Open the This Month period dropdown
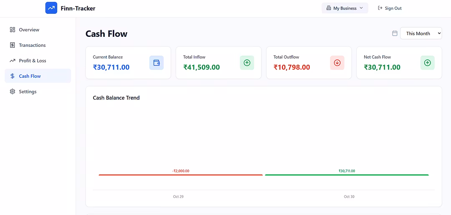Viewport: 451px width, 215px height. point(421,33)
